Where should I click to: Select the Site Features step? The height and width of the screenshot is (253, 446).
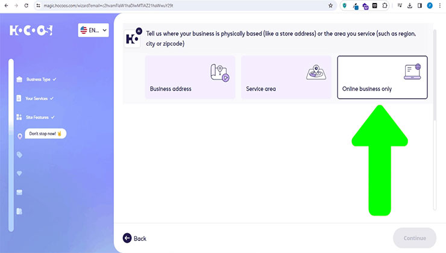pos(36,117)
